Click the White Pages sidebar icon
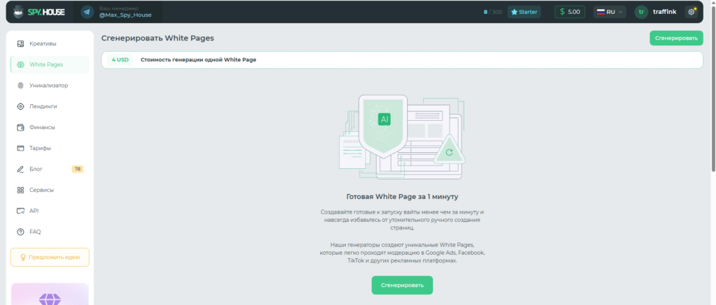Image resolution: width=716 pixels, height=305 pixels. click(20, 65)
